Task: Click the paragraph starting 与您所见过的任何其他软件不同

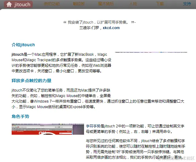Action: point(136,149)
